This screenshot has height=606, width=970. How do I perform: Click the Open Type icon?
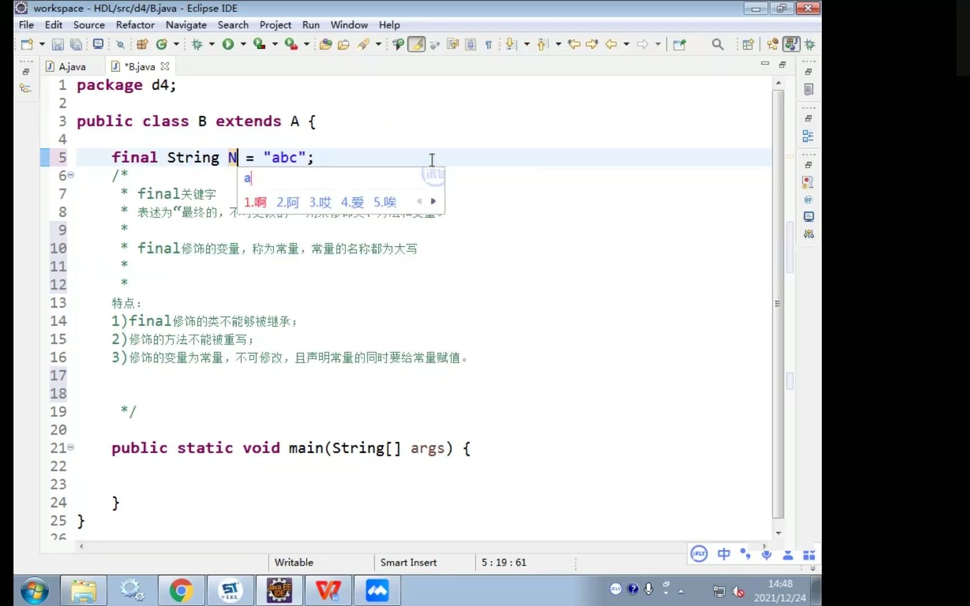(x=326, y=44)
